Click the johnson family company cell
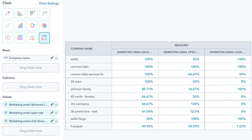This screenshot has height=140, width=252. pyautogui.click(x=88, y=89)
